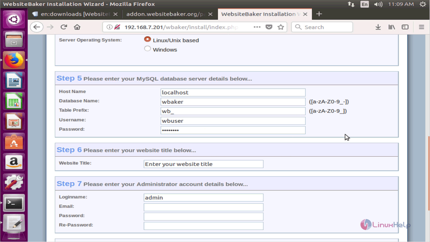Launch LibreOffice Calc from dock
The width and height of the screenshot is (430, 242).
click(14, 102)
